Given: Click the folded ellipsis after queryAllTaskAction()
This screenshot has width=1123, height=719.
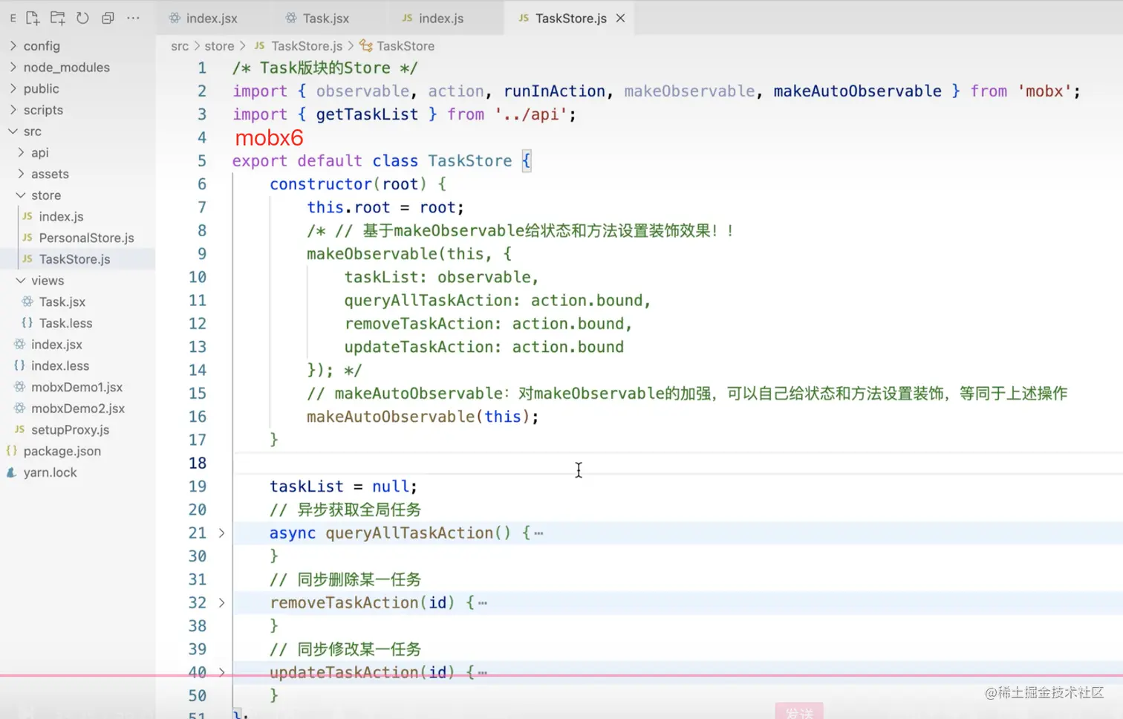Looking at the screenshot, I should (538, 533).
